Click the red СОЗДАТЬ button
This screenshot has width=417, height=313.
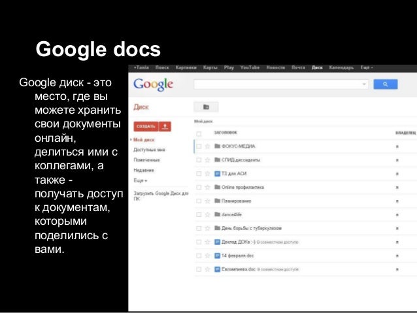pyautogui.click(x=146, y=126)
